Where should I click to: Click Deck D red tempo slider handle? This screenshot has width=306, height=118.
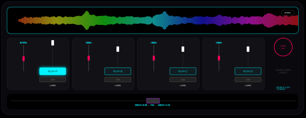coord(219,58)
